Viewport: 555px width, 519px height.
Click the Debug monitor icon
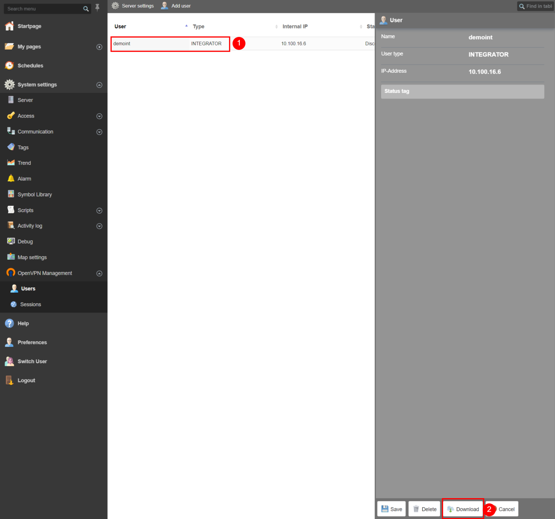[11, 241]
